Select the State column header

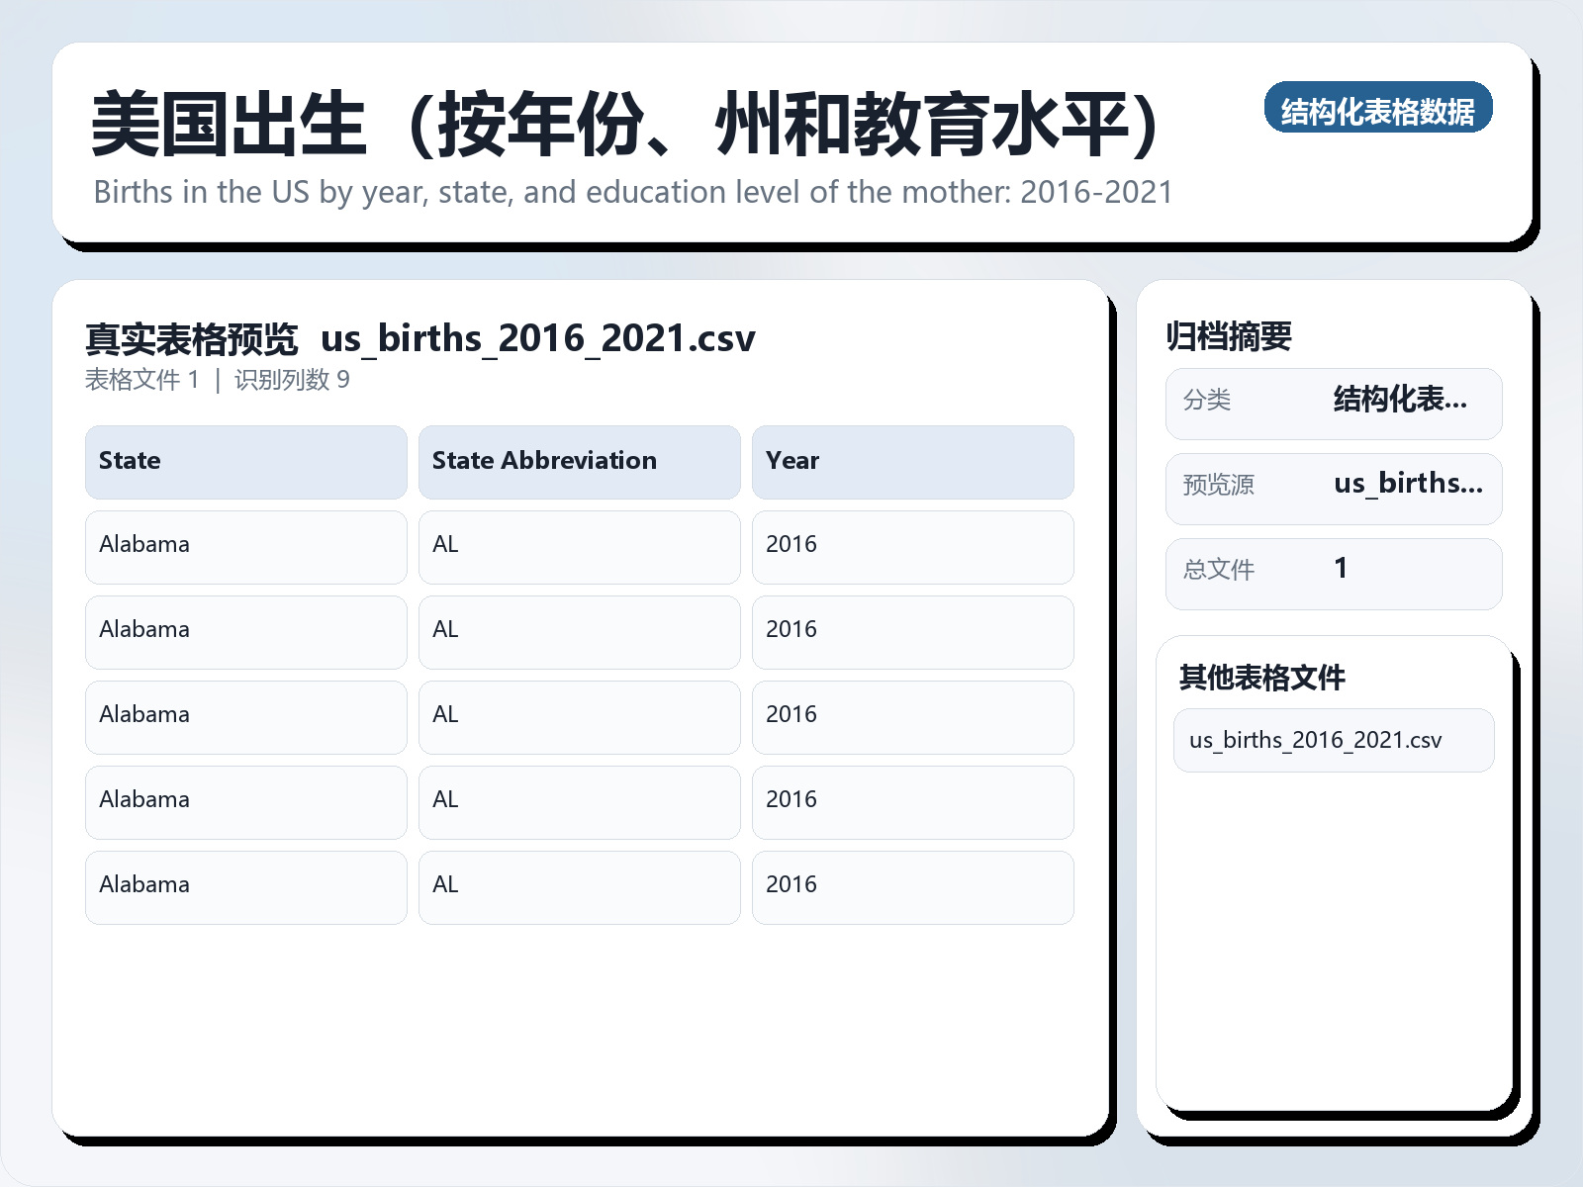point(245,461)
